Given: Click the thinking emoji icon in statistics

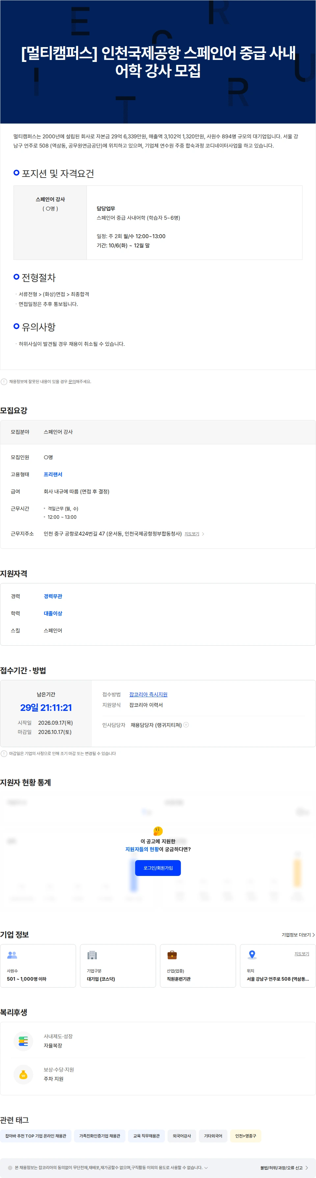Looking at the screenshot, I should click(x=158, y=830).
